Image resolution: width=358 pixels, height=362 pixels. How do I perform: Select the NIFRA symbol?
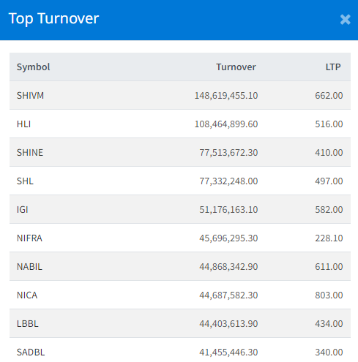point(29,238)
